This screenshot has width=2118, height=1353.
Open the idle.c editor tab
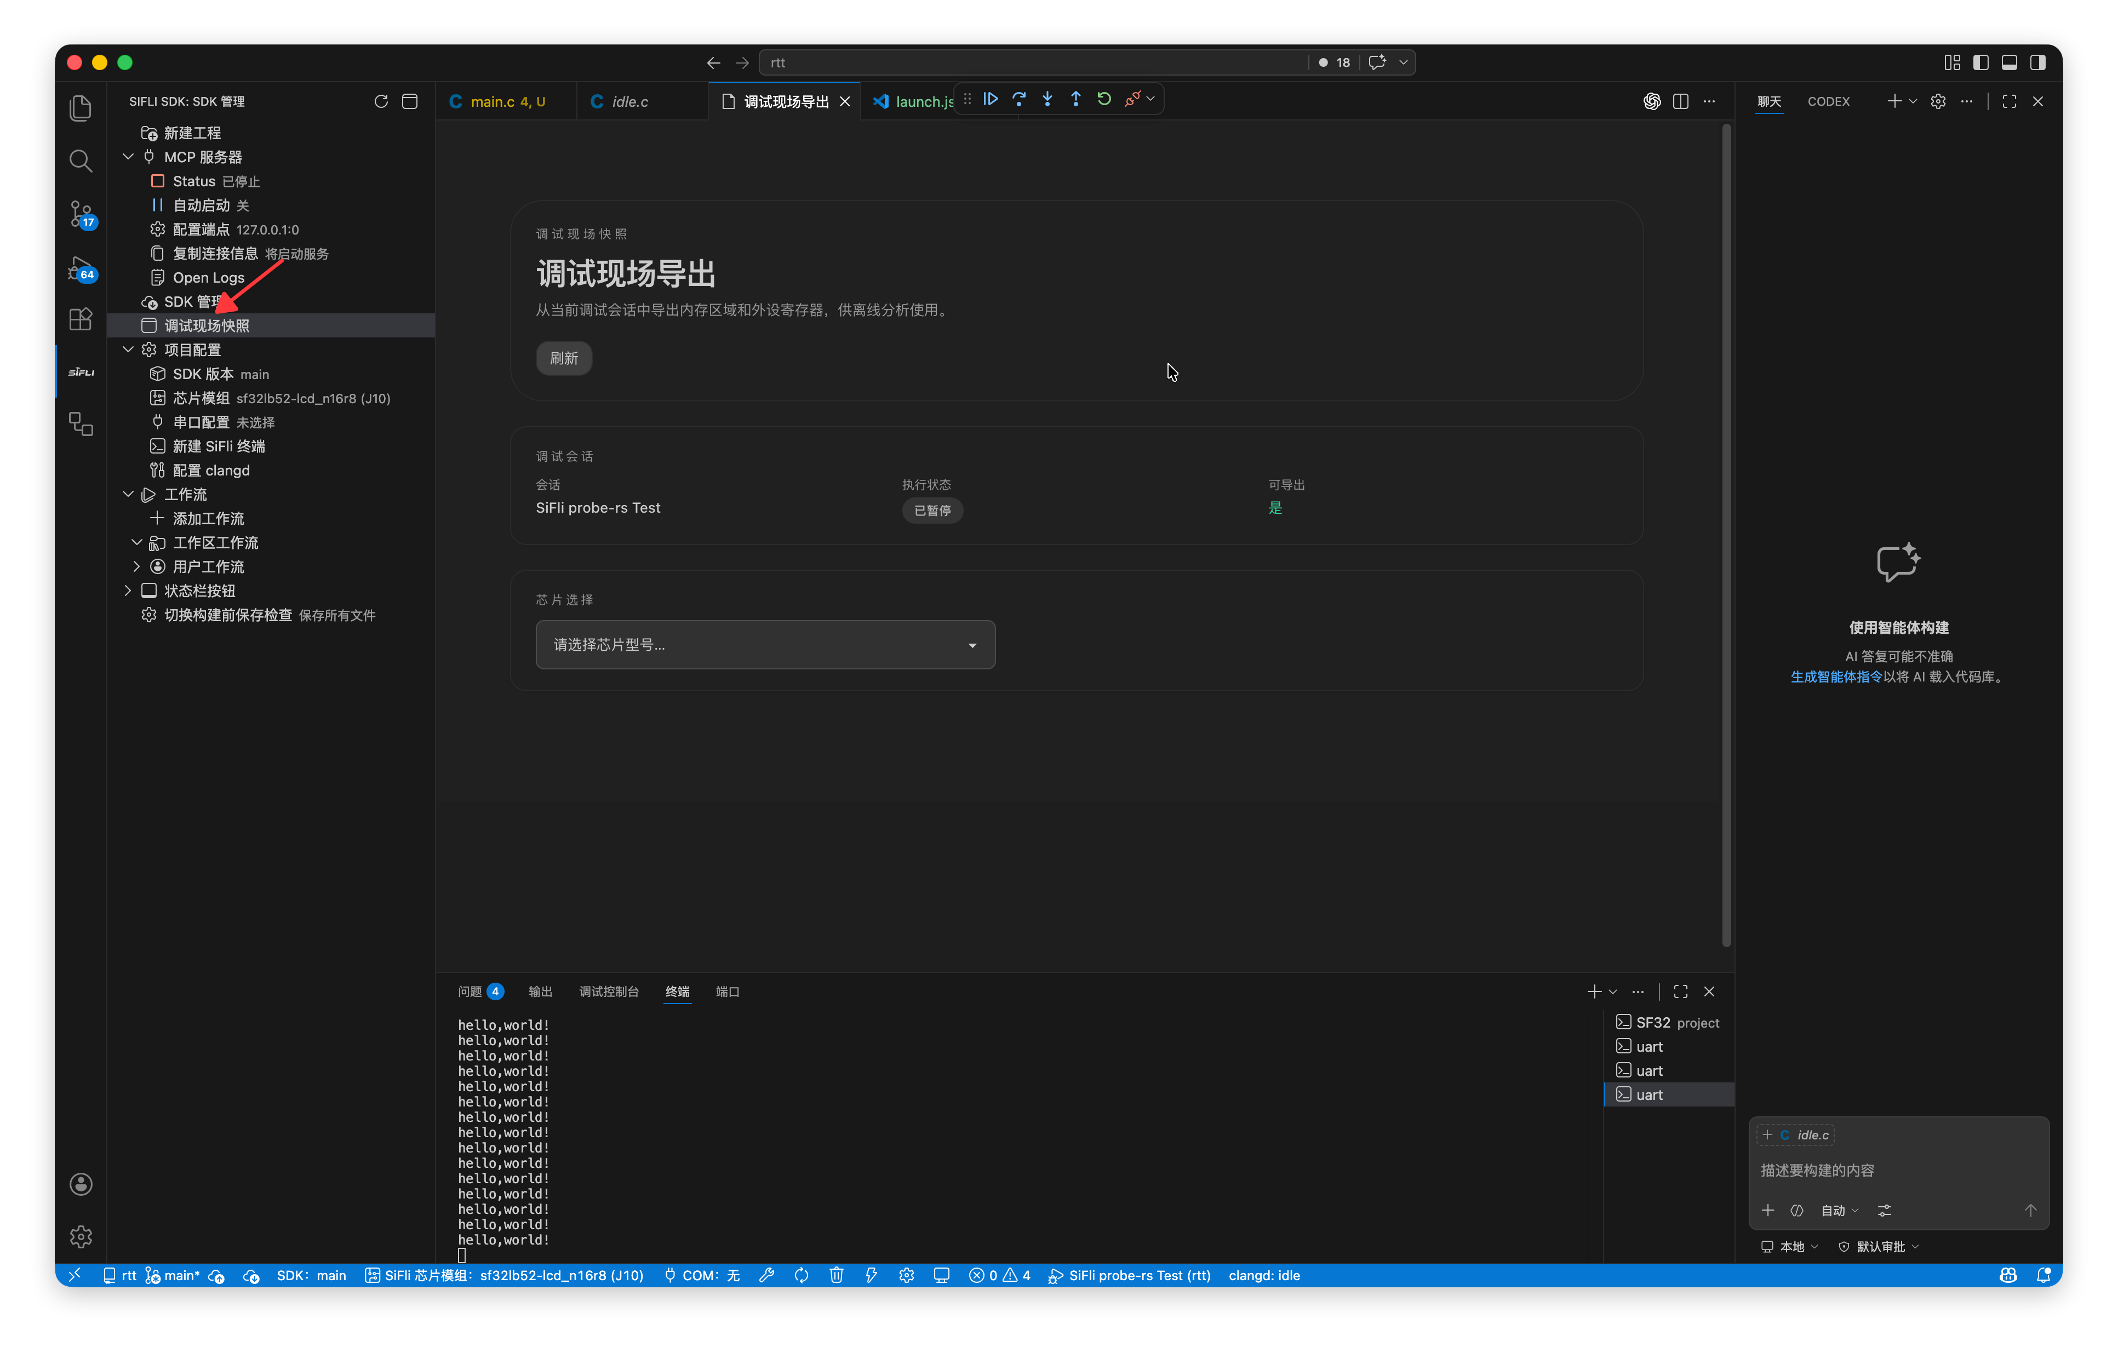click(630, 101)
